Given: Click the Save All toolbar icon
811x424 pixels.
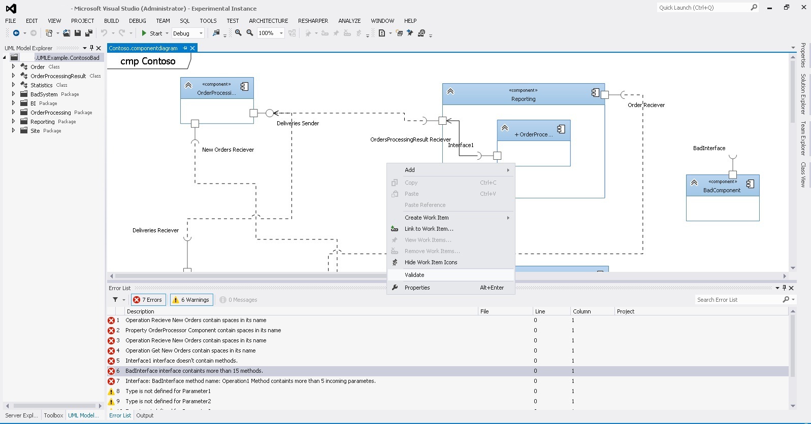Looking at the screenshot, I should [x=88, y=33].
